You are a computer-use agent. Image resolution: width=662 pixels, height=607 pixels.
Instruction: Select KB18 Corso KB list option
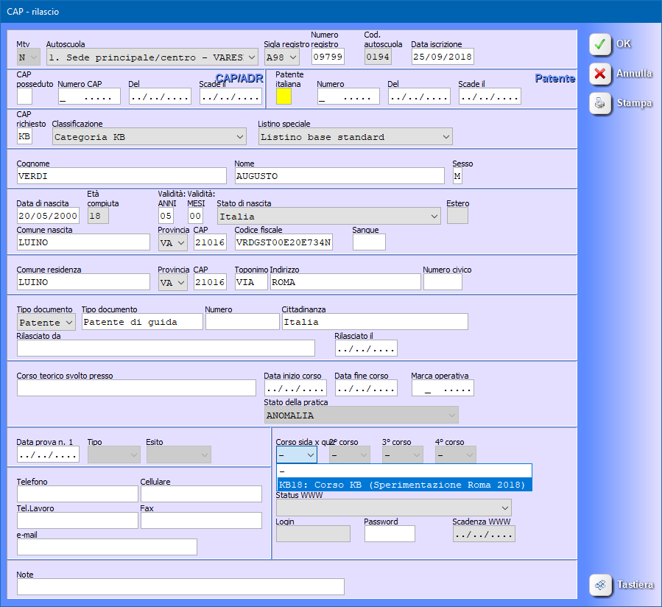click(x=403, y=485)
